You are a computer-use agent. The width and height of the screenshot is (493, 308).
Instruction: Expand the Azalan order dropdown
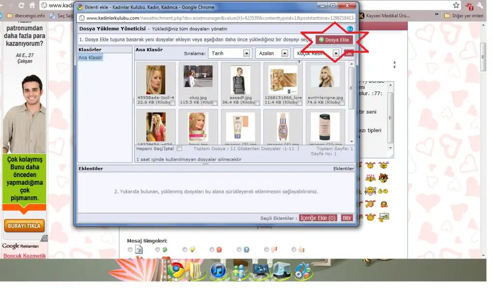coord(272,53)
